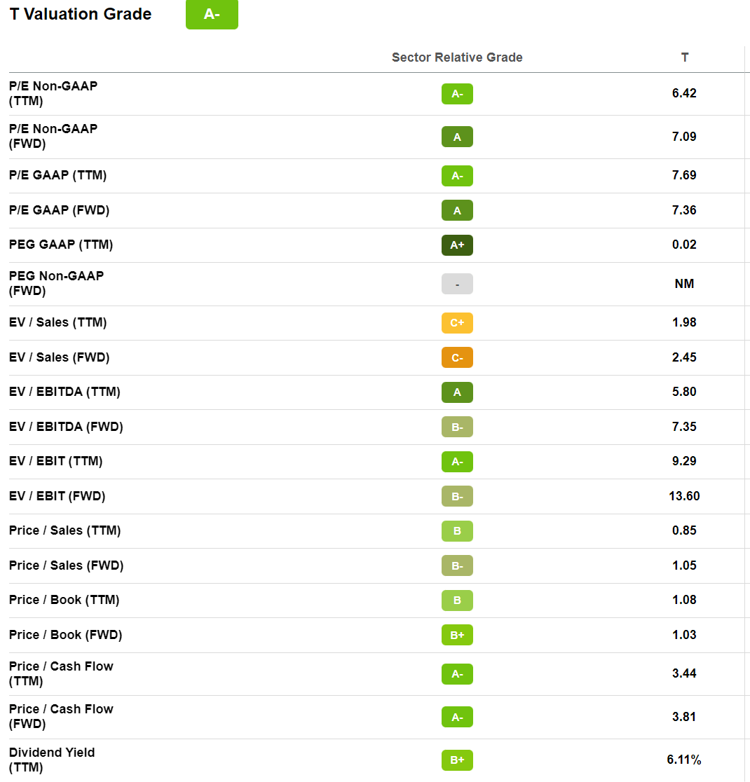Click the B- badge for EV / EBIT (FWD)

[457, 496]
